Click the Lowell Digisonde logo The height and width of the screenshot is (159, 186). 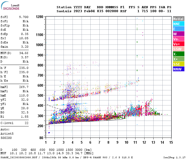pos(10,6)
